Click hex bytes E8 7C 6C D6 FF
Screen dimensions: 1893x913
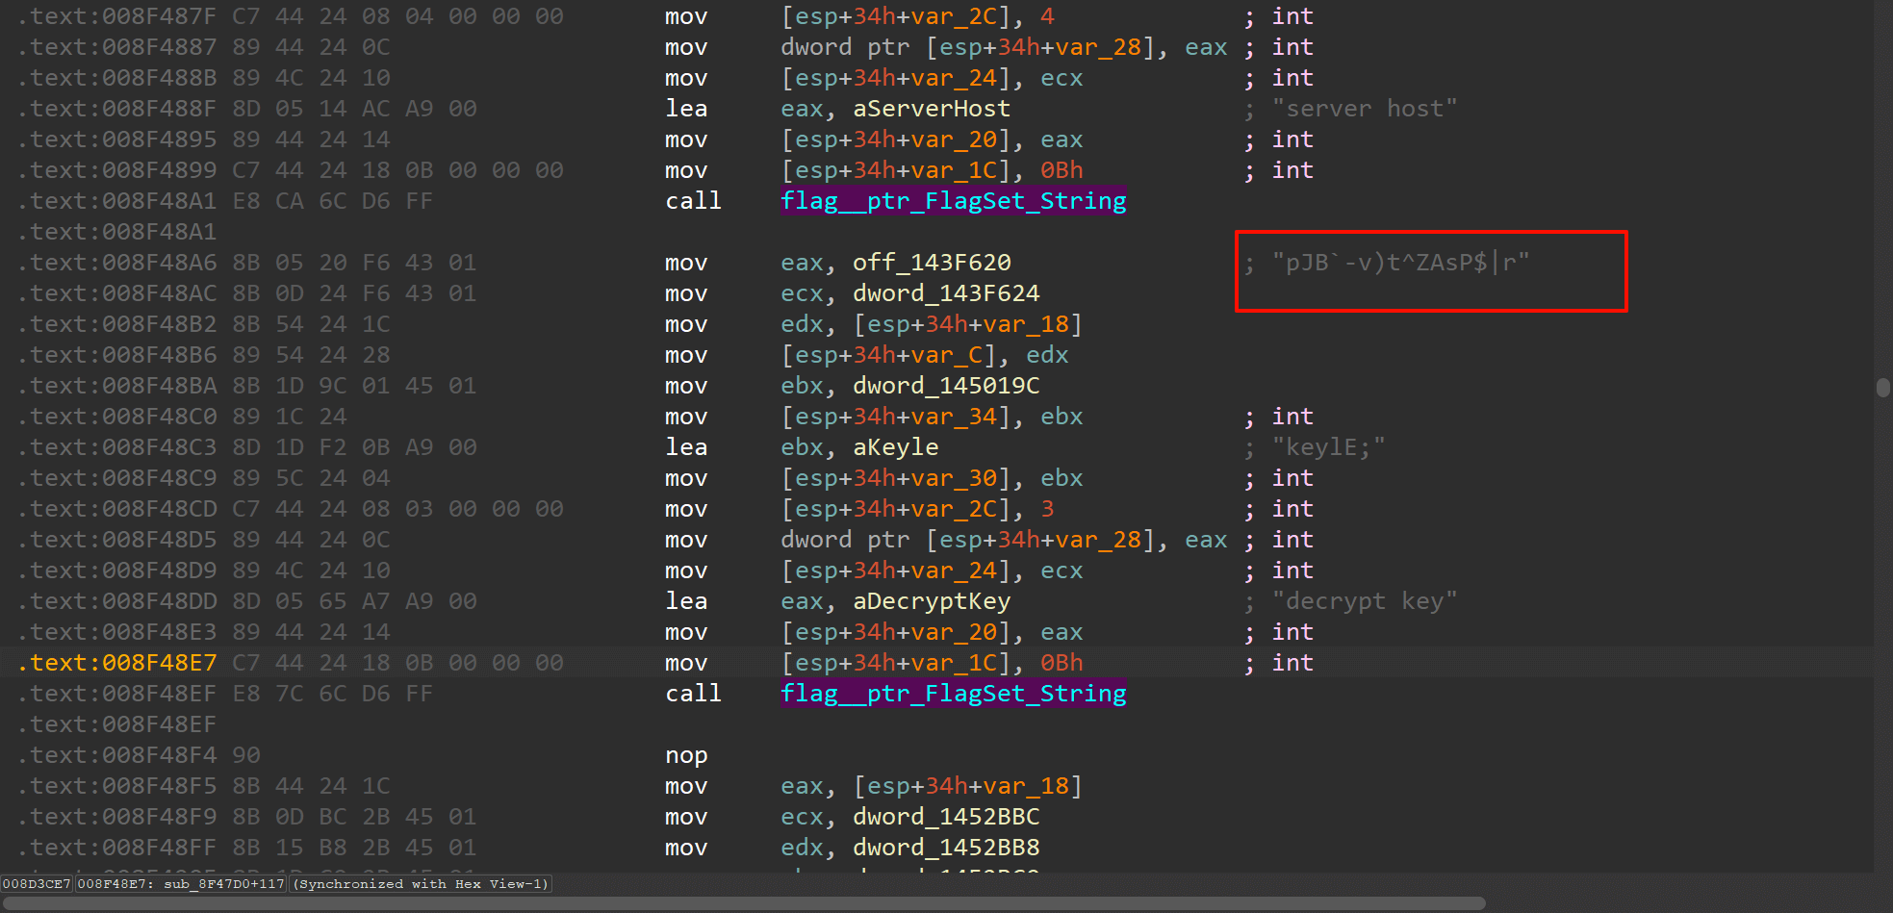332,694
